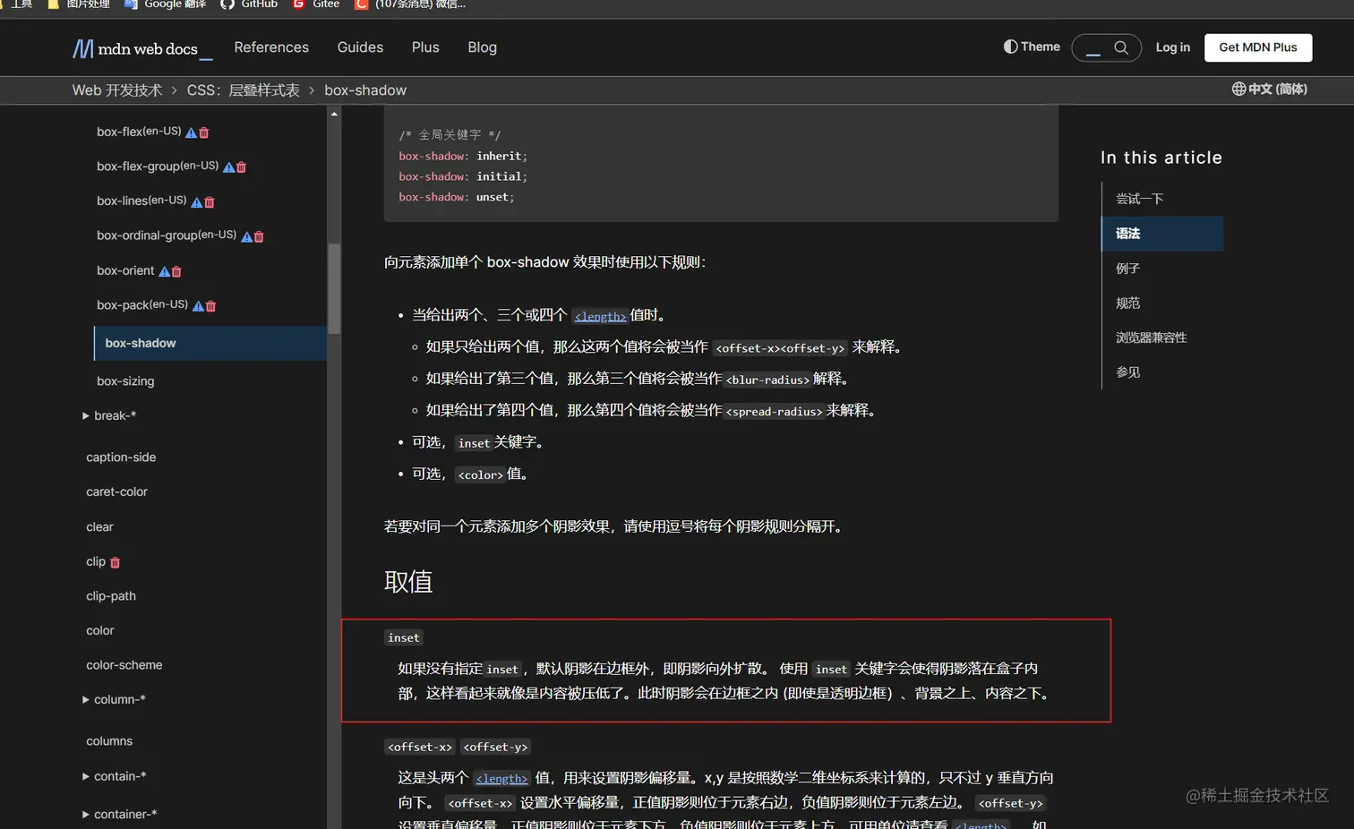Click the sidebar scrollbar thumb
The width and height of the screenshot is (1354, 829).
(x=335, y=288)
